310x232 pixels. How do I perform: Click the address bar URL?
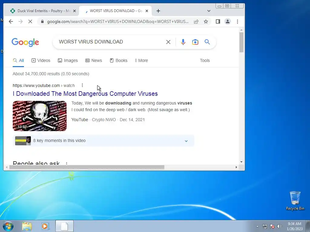pyautogui.click(x=118, y=21)
